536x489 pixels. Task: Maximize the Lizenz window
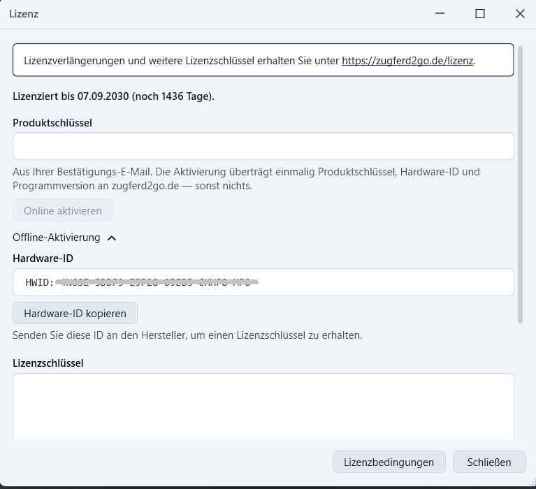click(480, 14)
